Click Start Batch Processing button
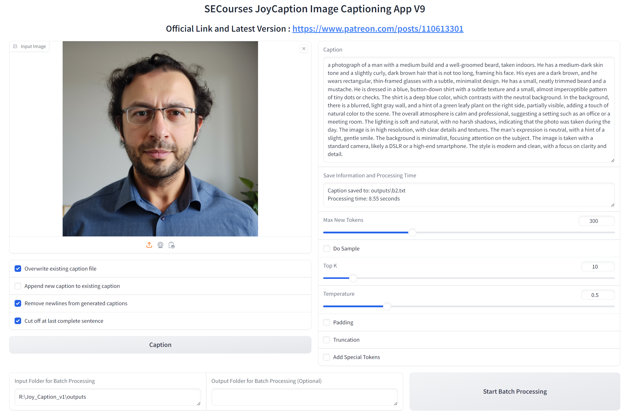Viewport: 632px width, 411px height. (515, 392)
